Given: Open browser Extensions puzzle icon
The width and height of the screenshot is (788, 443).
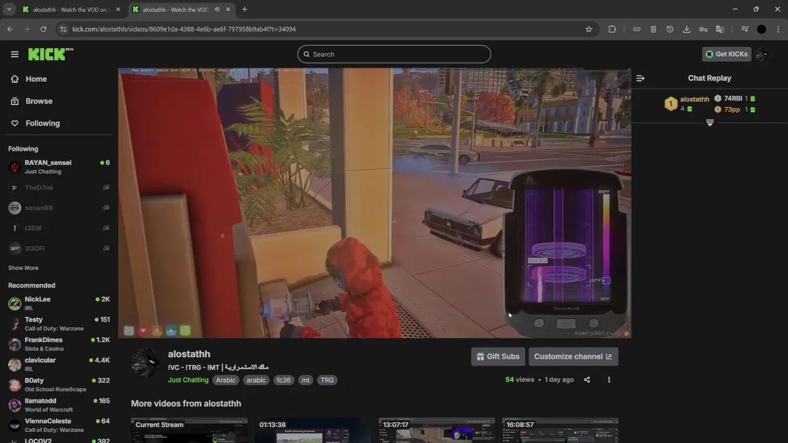Looking at the screenshot, I should click(x=612, y=29).
